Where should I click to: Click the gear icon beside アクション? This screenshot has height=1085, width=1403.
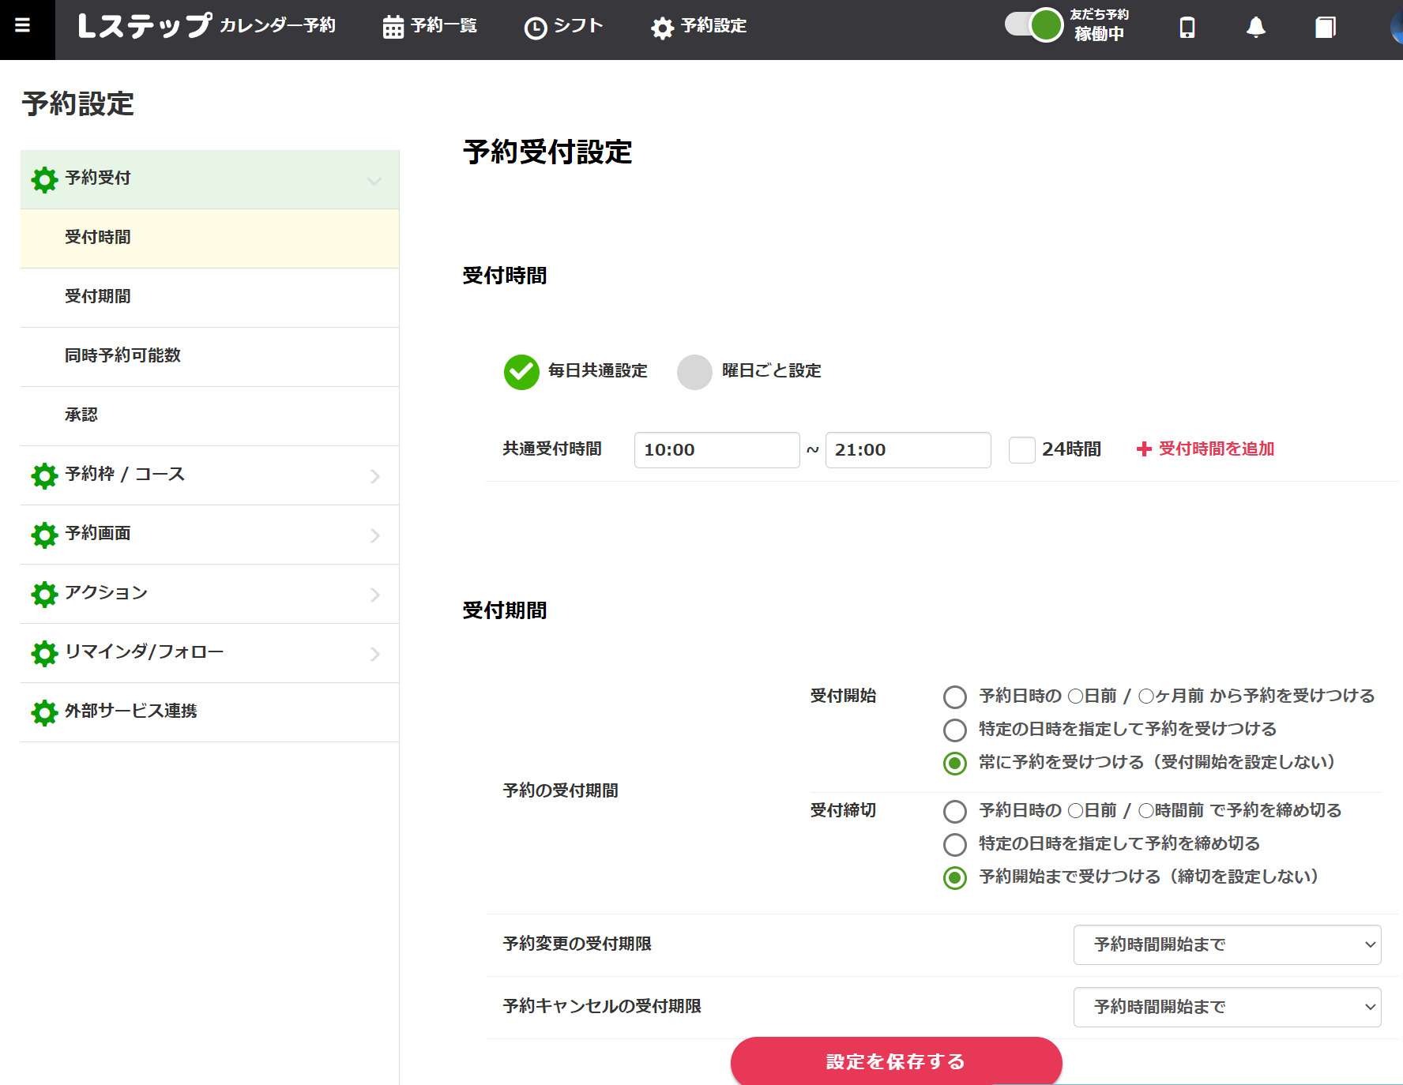click(44, 594)
